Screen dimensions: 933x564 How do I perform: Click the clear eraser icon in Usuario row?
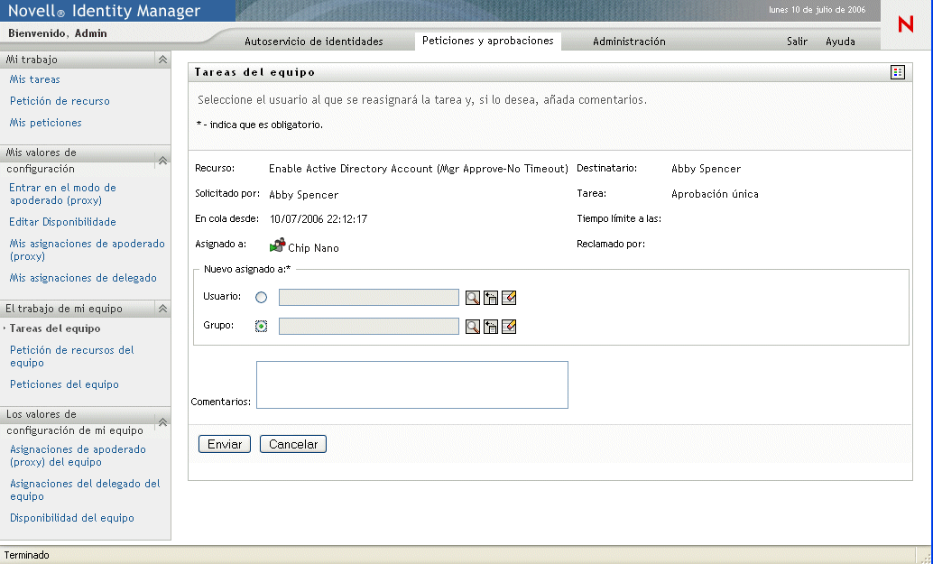(509, 298)
